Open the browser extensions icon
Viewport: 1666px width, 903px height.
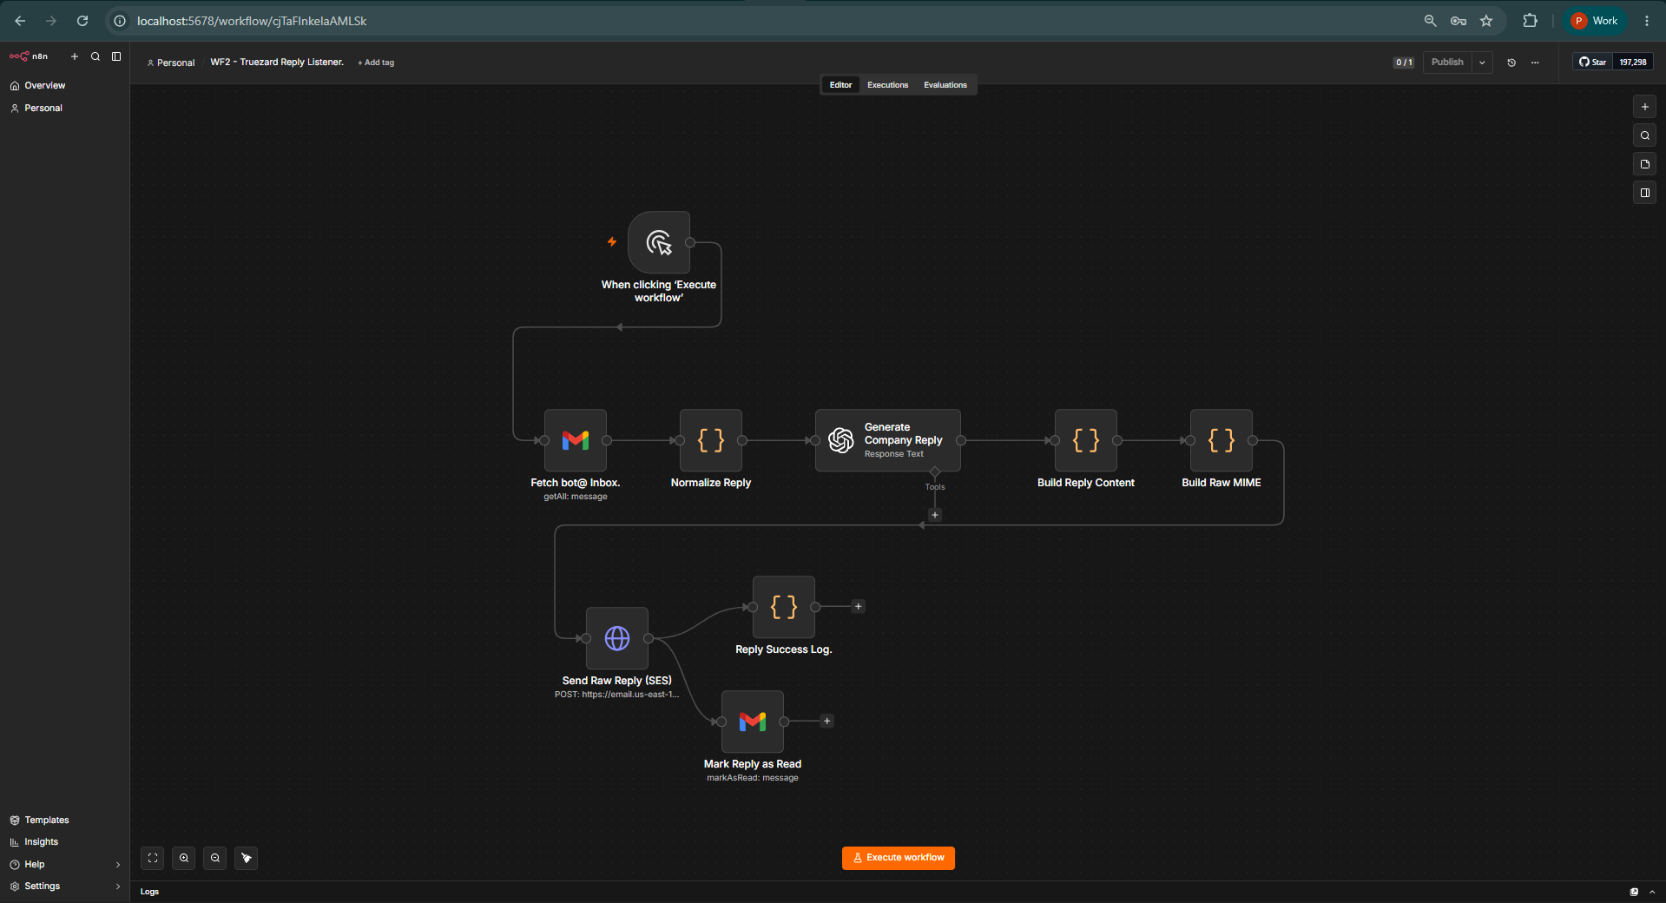[x=1530, y=21]
